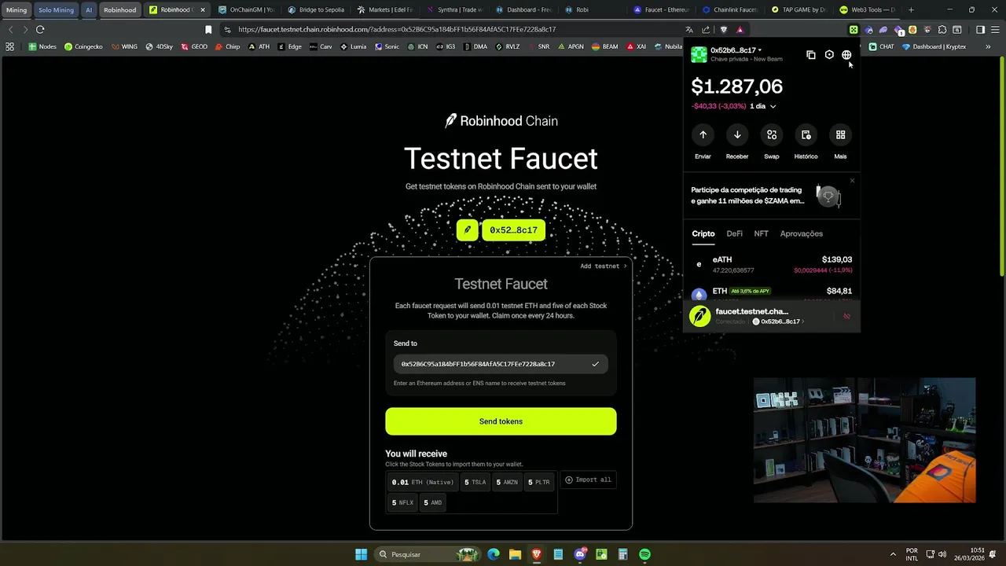This screenshot has width=1006, height=566.
Task: Click the translate page icon in address bar
Action: 689,29
